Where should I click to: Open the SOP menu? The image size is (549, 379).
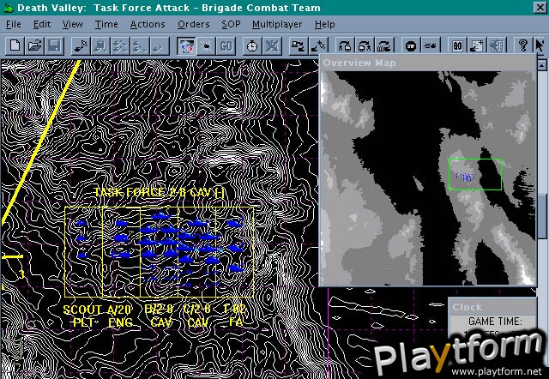pos(231,24)
